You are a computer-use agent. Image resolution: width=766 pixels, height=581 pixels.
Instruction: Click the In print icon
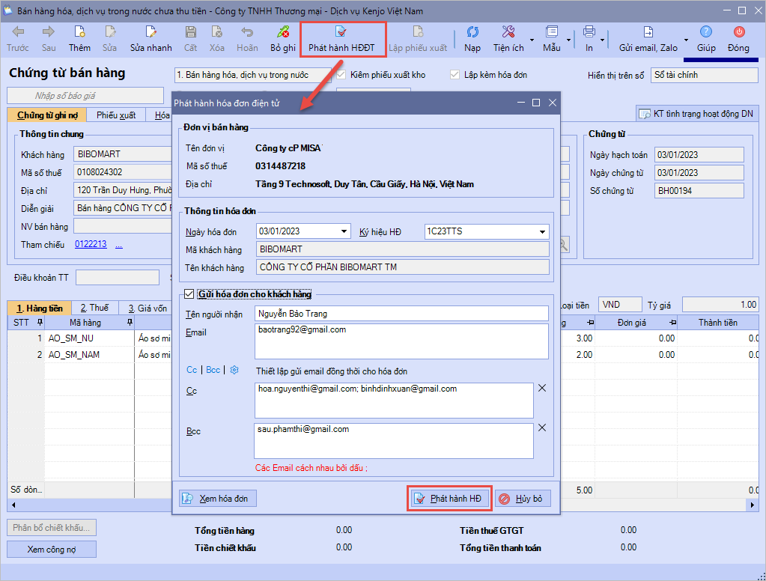(589, 32)
